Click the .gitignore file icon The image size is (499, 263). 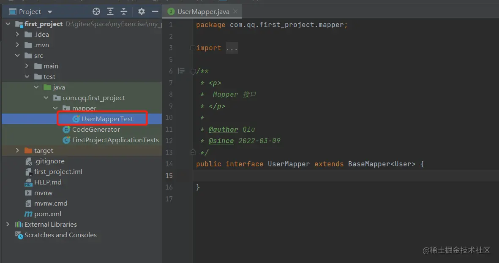[x=28, y=161]
